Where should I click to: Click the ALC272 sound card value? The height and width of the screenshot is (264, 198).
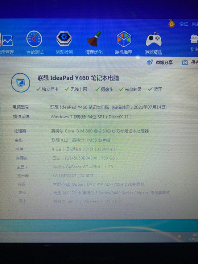click(111, 193)
